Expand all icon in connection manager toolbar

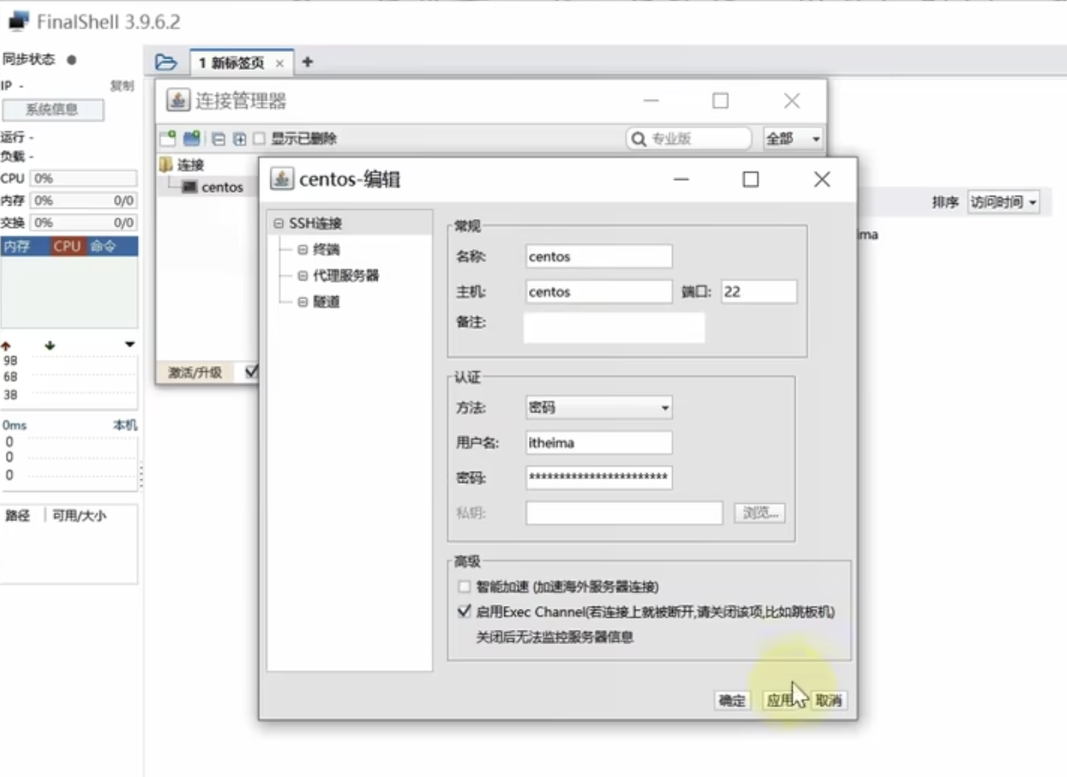click(x=239, y=139)
